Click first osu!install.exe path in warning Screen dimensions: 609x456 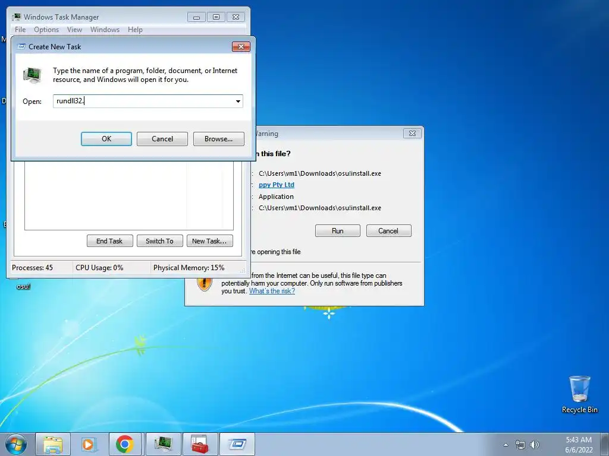click(320, 173)
